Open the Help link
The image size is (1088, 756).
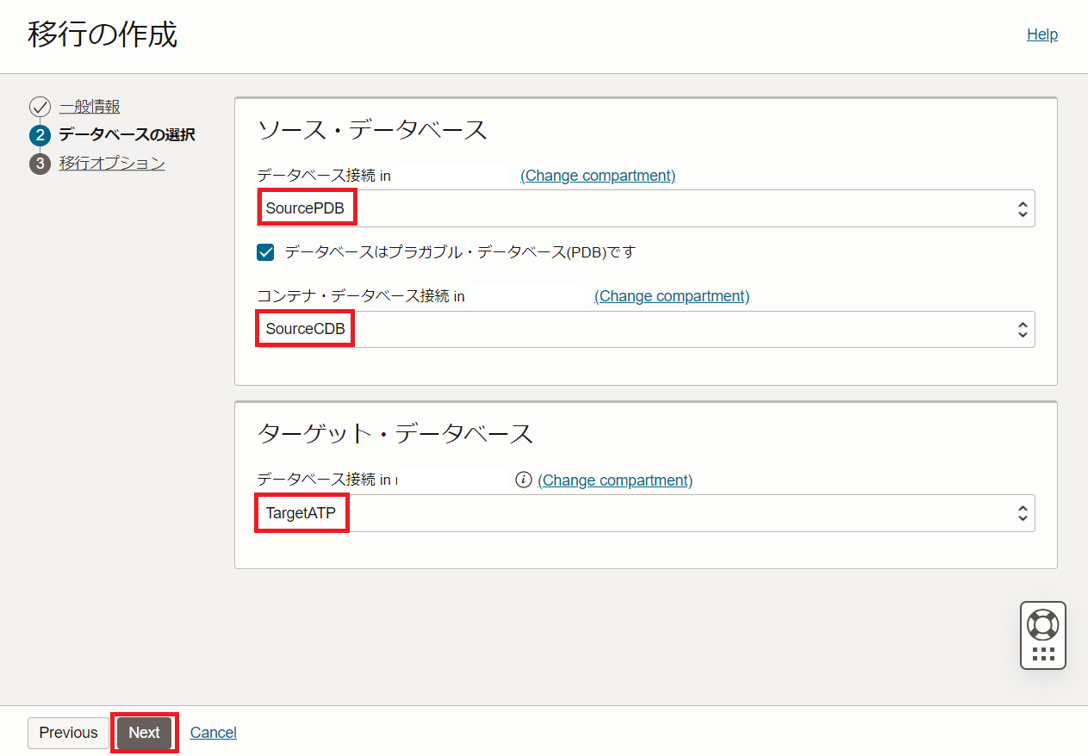(1041, 34)
